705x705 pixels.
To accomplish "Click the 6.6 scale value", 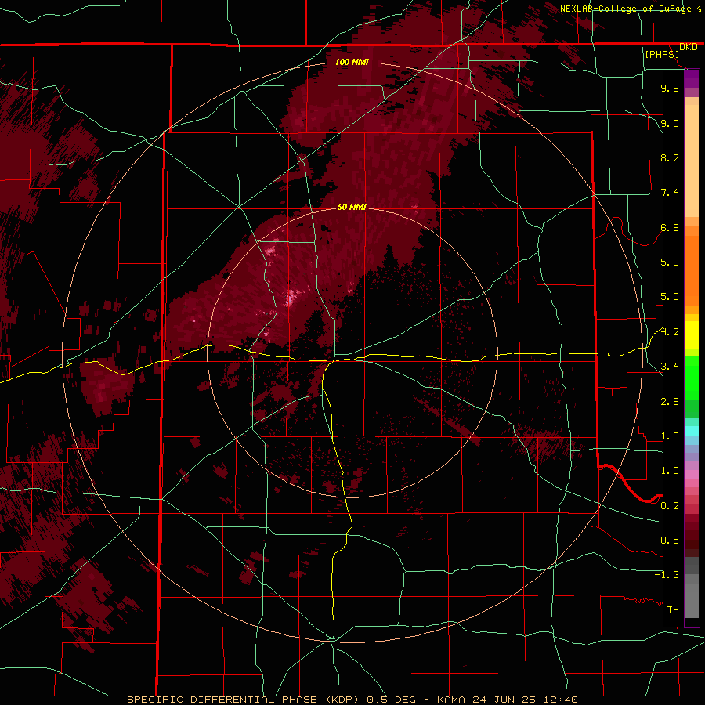I will (x=670, y=227).
